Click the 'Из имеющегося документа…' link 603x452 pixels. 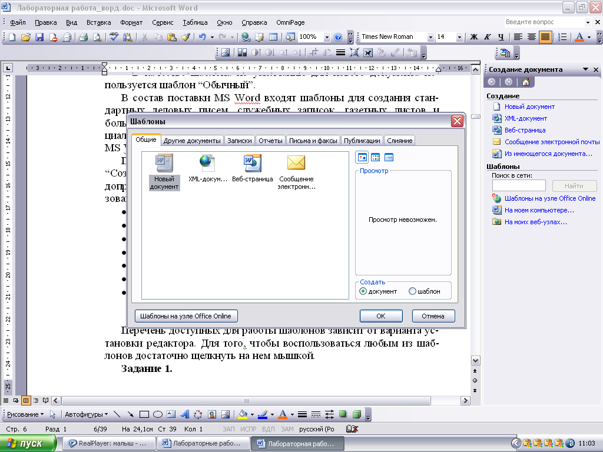click(548, 154)
